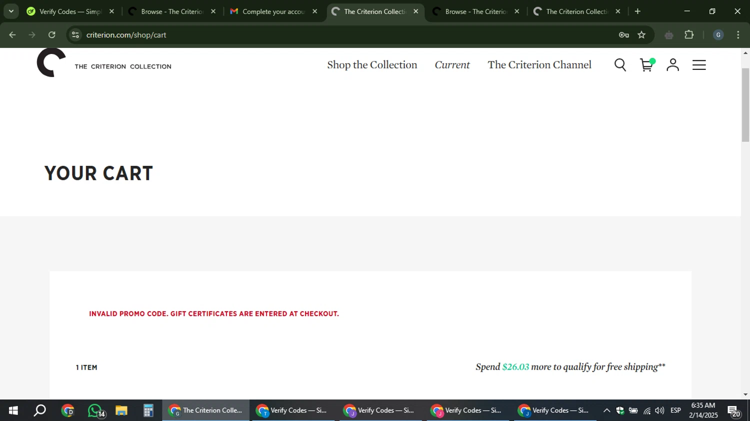This screenshot has width=750, height=421.
Task: Open the saved passwords key icon
Action: click(x=623, y=35)
